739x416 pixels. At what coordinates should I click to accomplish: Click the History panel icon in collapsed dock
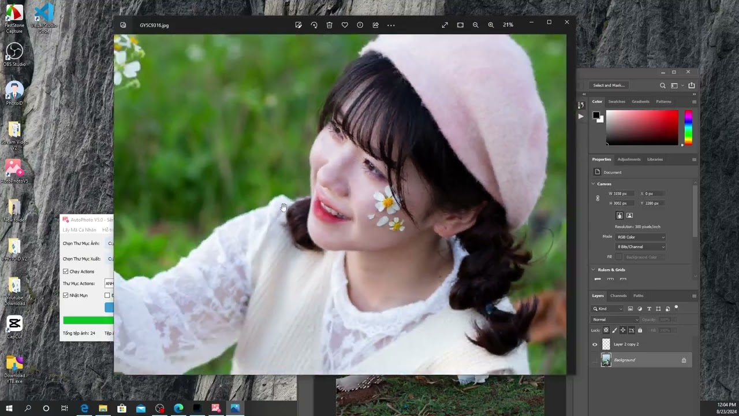tap(581, 105)
